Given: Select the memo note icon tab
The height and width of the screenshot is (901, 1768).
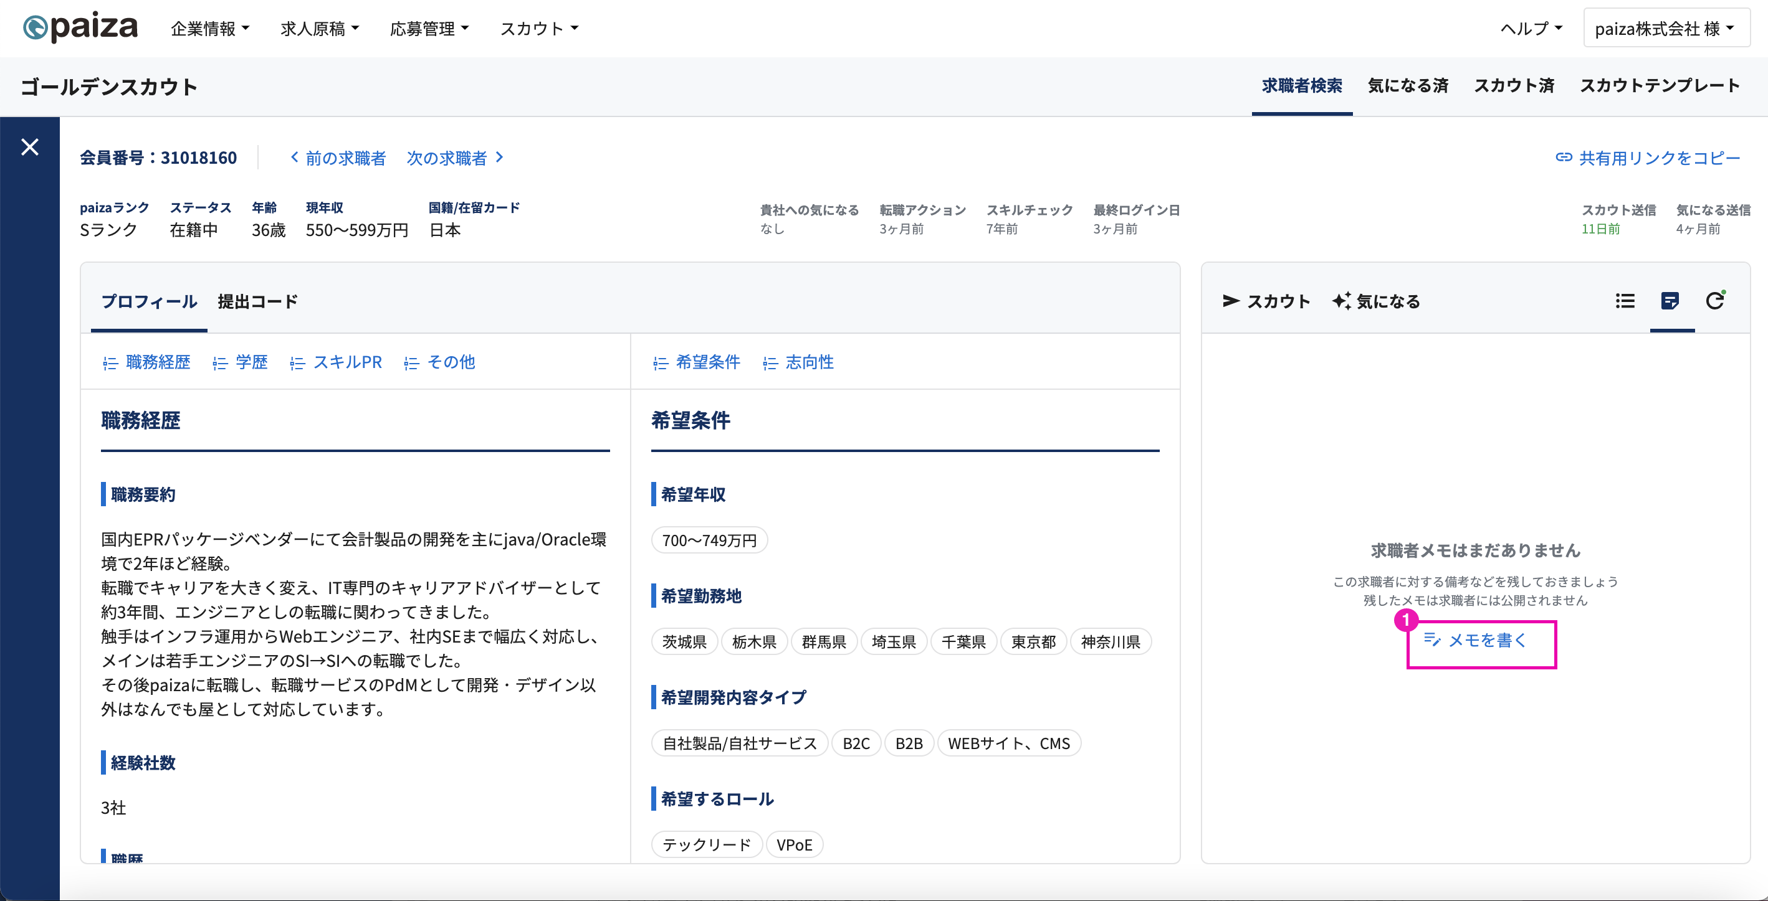Looking at the screenshot, I should (1670, 301).
